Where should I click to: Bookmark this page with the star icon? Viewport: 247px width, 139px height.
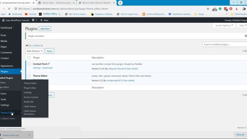pyautogui.click(x=208, y=9)
